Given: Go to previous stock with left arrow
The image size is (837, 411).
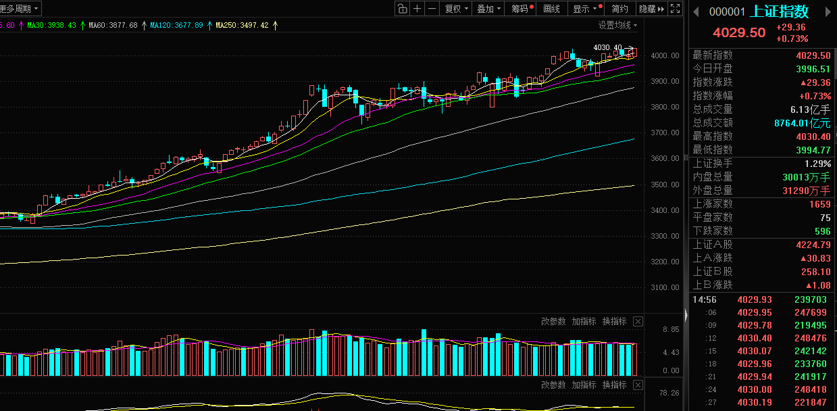Looking at the screenshot, I should (x=696, y=11).
